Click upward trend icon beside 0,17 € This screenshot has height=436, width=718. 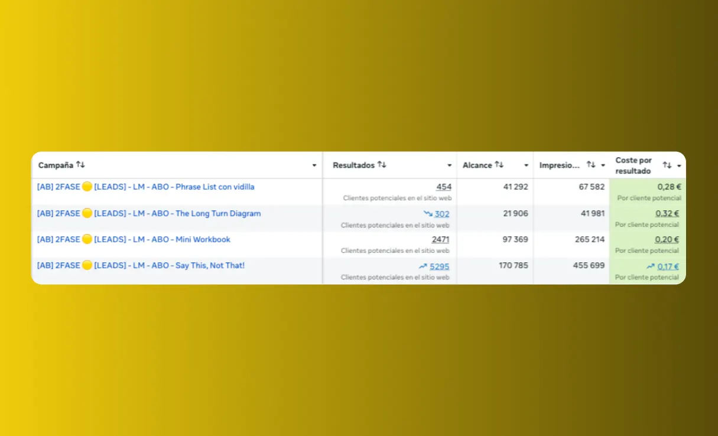[651, 266]
